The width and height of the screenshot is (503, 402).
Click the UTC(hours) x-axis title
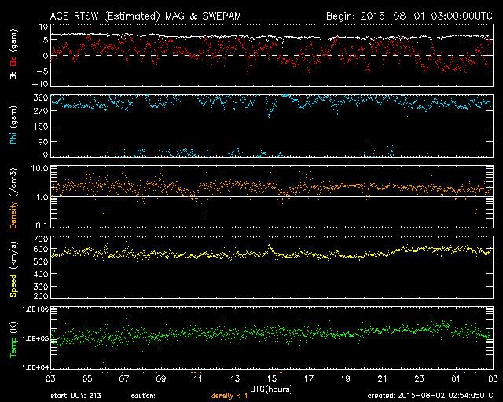click(270, 388)
